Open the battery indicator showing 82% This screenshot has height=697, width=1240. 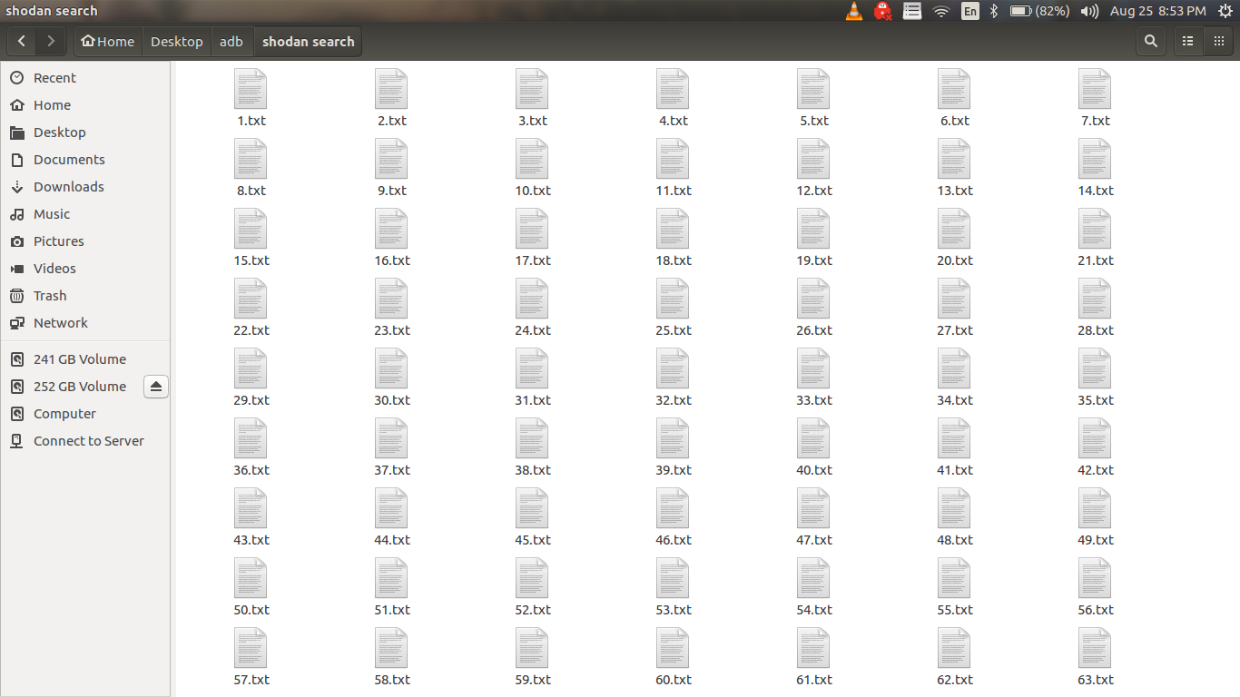[1039, 11]
